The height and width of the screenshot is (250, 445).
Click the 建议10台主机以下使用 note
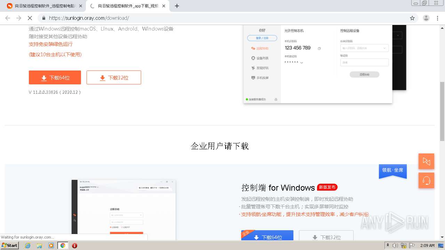[x=55, y=55]
